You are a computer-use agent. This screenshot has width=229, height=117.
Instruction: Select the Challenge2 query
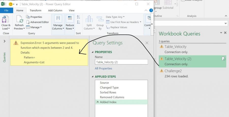point(192,74)
